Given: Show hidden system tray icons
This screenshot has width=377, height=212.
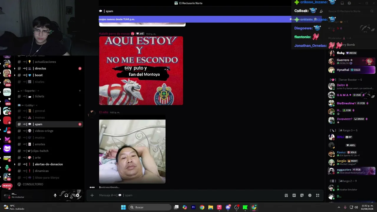Looking at the screenshot, I should pos(339,207).
